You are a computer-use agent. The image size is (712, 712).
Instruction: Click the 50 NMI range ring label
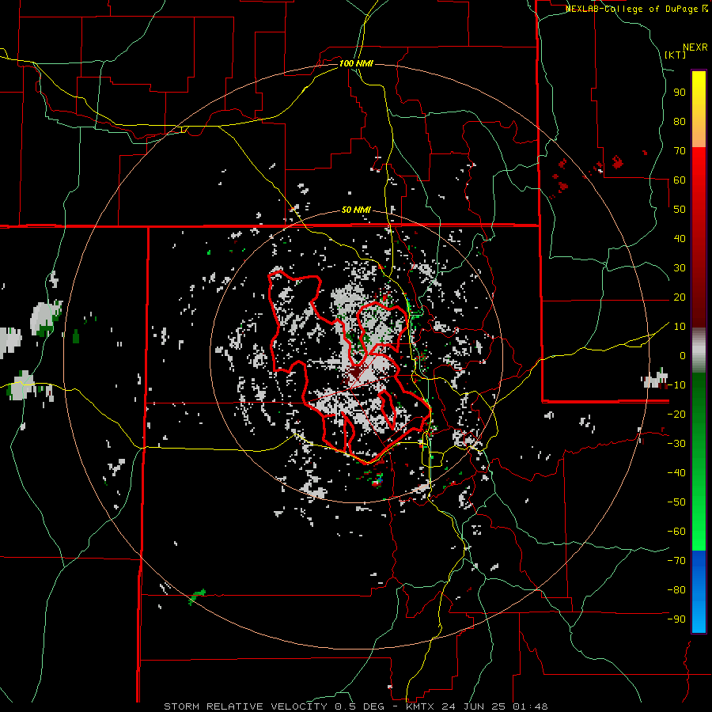(356, 210)
